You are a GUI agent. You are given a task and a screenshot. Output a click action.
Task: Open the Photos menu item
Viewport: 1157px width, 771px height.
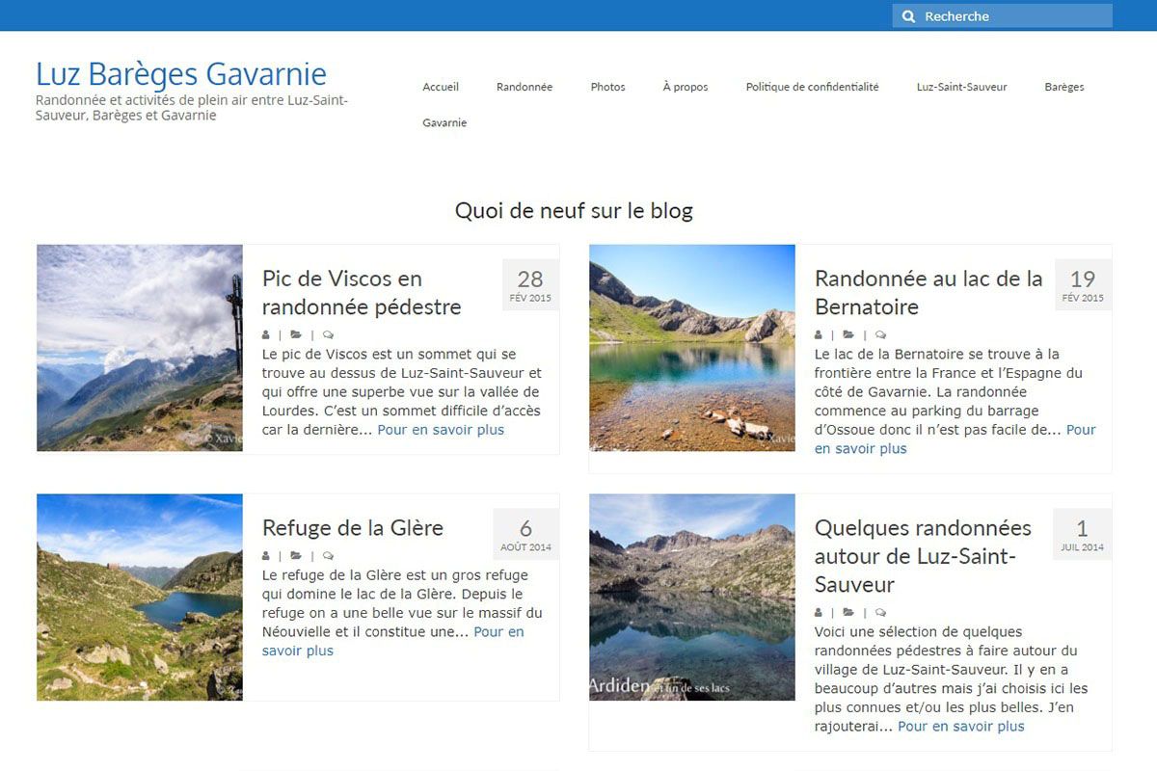(x=607, y=87)
